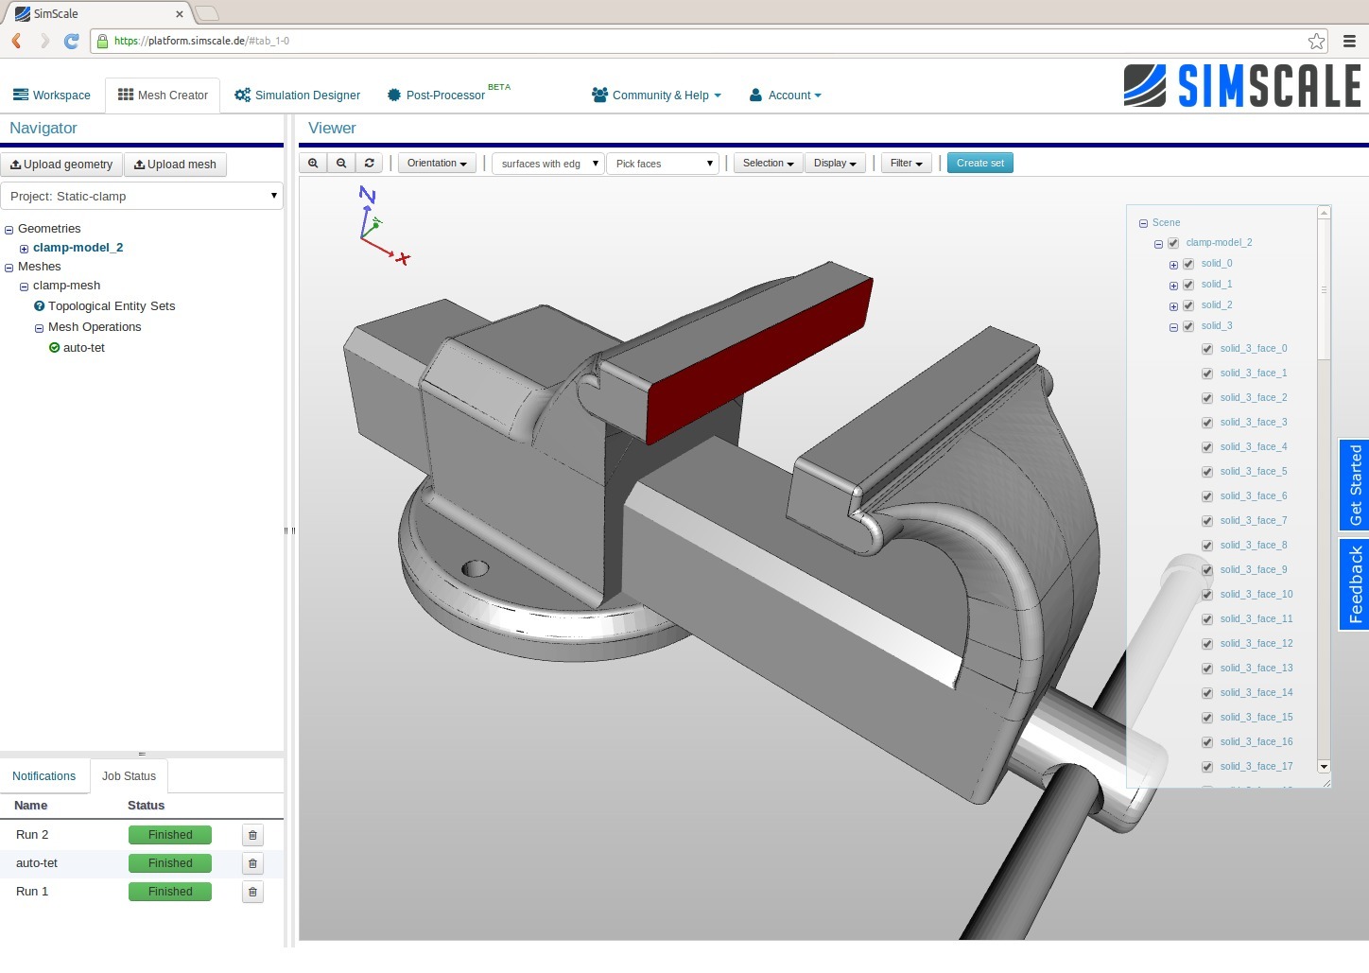The width and height of the screenshot is (1369, 973).
Task: Delete Run 2 using its trash icon
Action: pos(251,835)
